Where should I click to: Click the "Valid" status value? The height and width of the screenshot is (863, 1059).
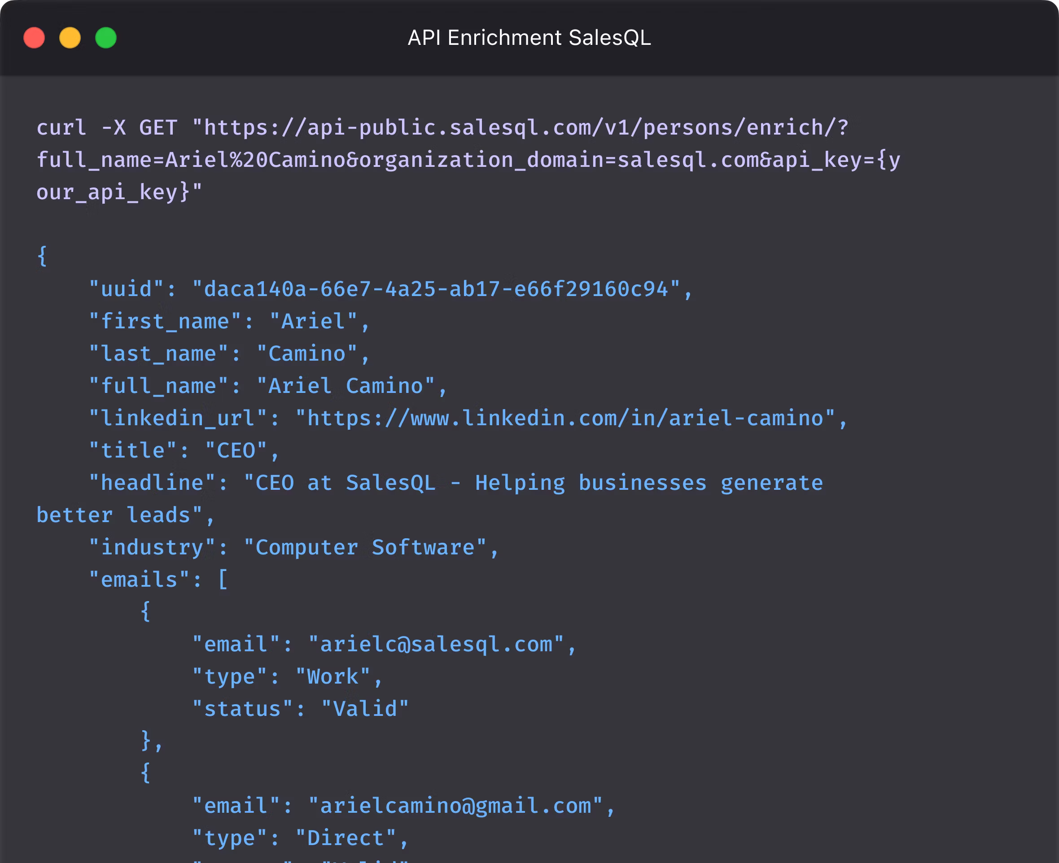[365, 710]
